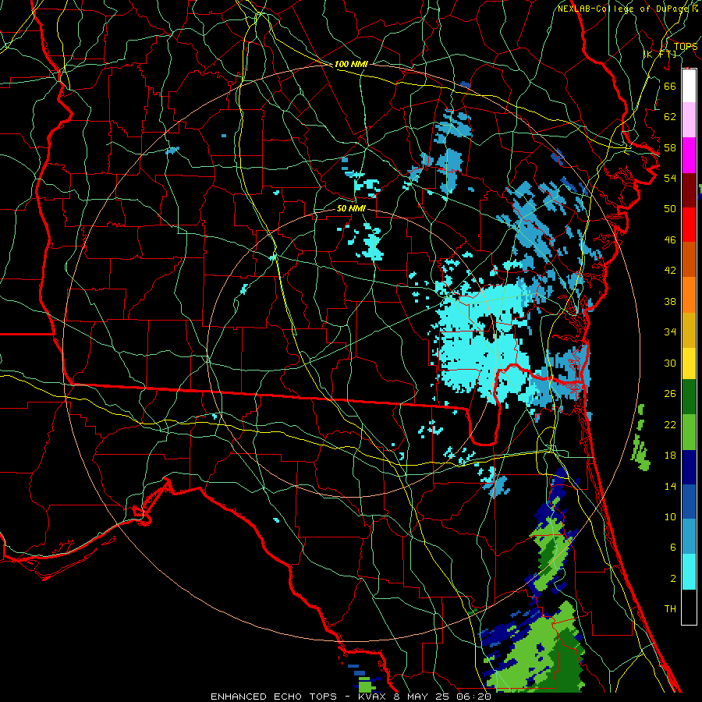Click the "8 MAY 25 06:20" timestamp

click(x=442, y=697)
